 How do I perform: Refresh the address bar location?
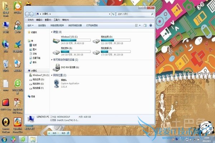[113, 14]
